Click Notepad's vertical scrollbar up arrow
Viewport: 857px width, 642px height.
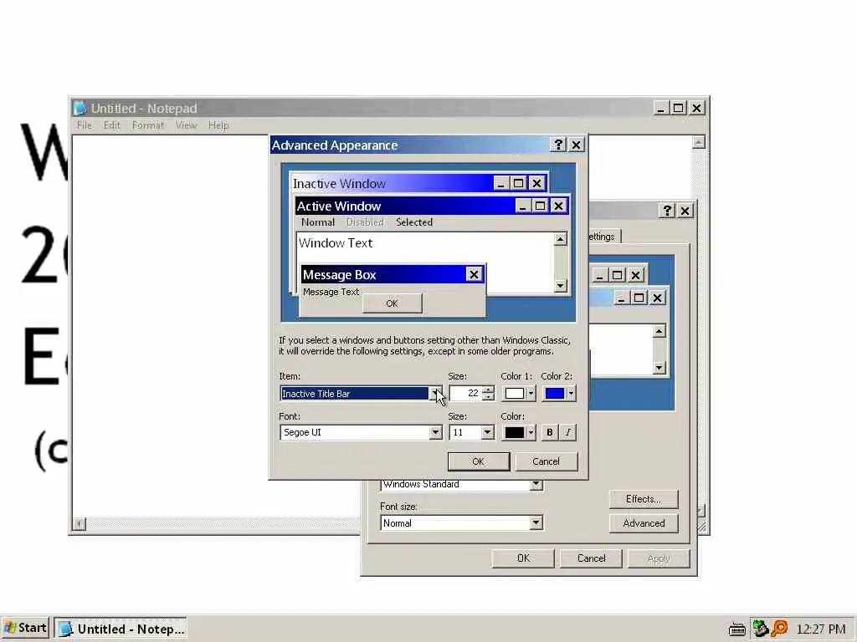click(x=699, y=142)
